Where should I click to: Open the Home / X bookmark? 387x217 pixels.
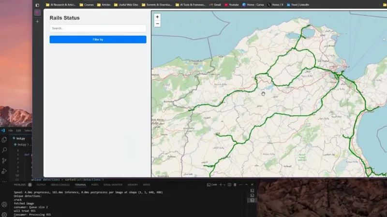pos(275,5)
